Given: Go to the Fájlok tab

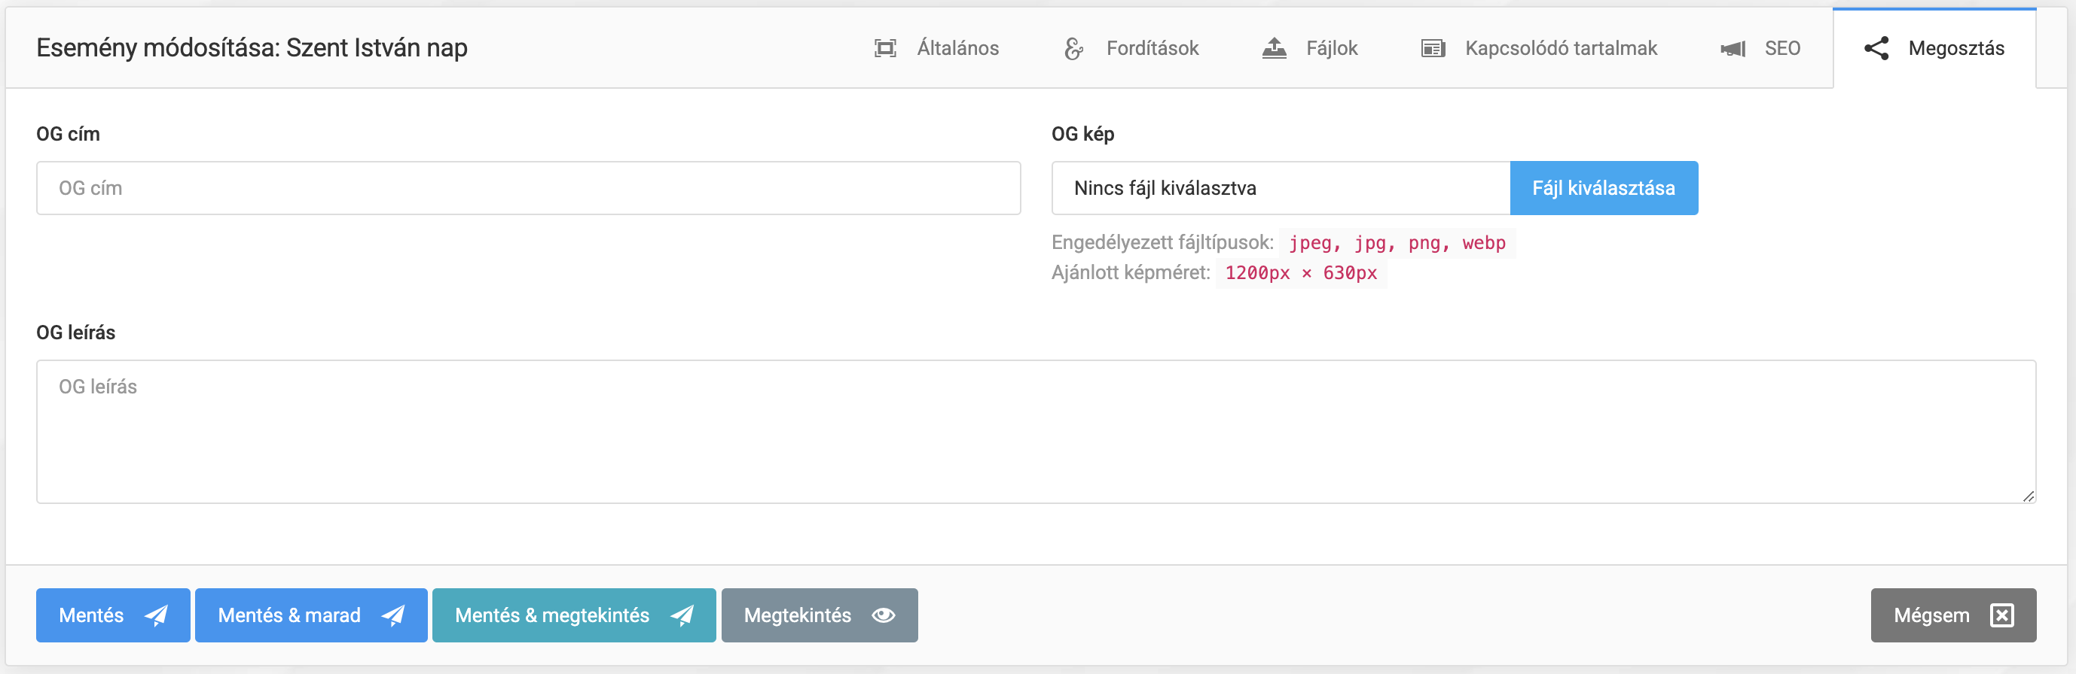Looking at the screenshot, I should (x=1331, y=48).
